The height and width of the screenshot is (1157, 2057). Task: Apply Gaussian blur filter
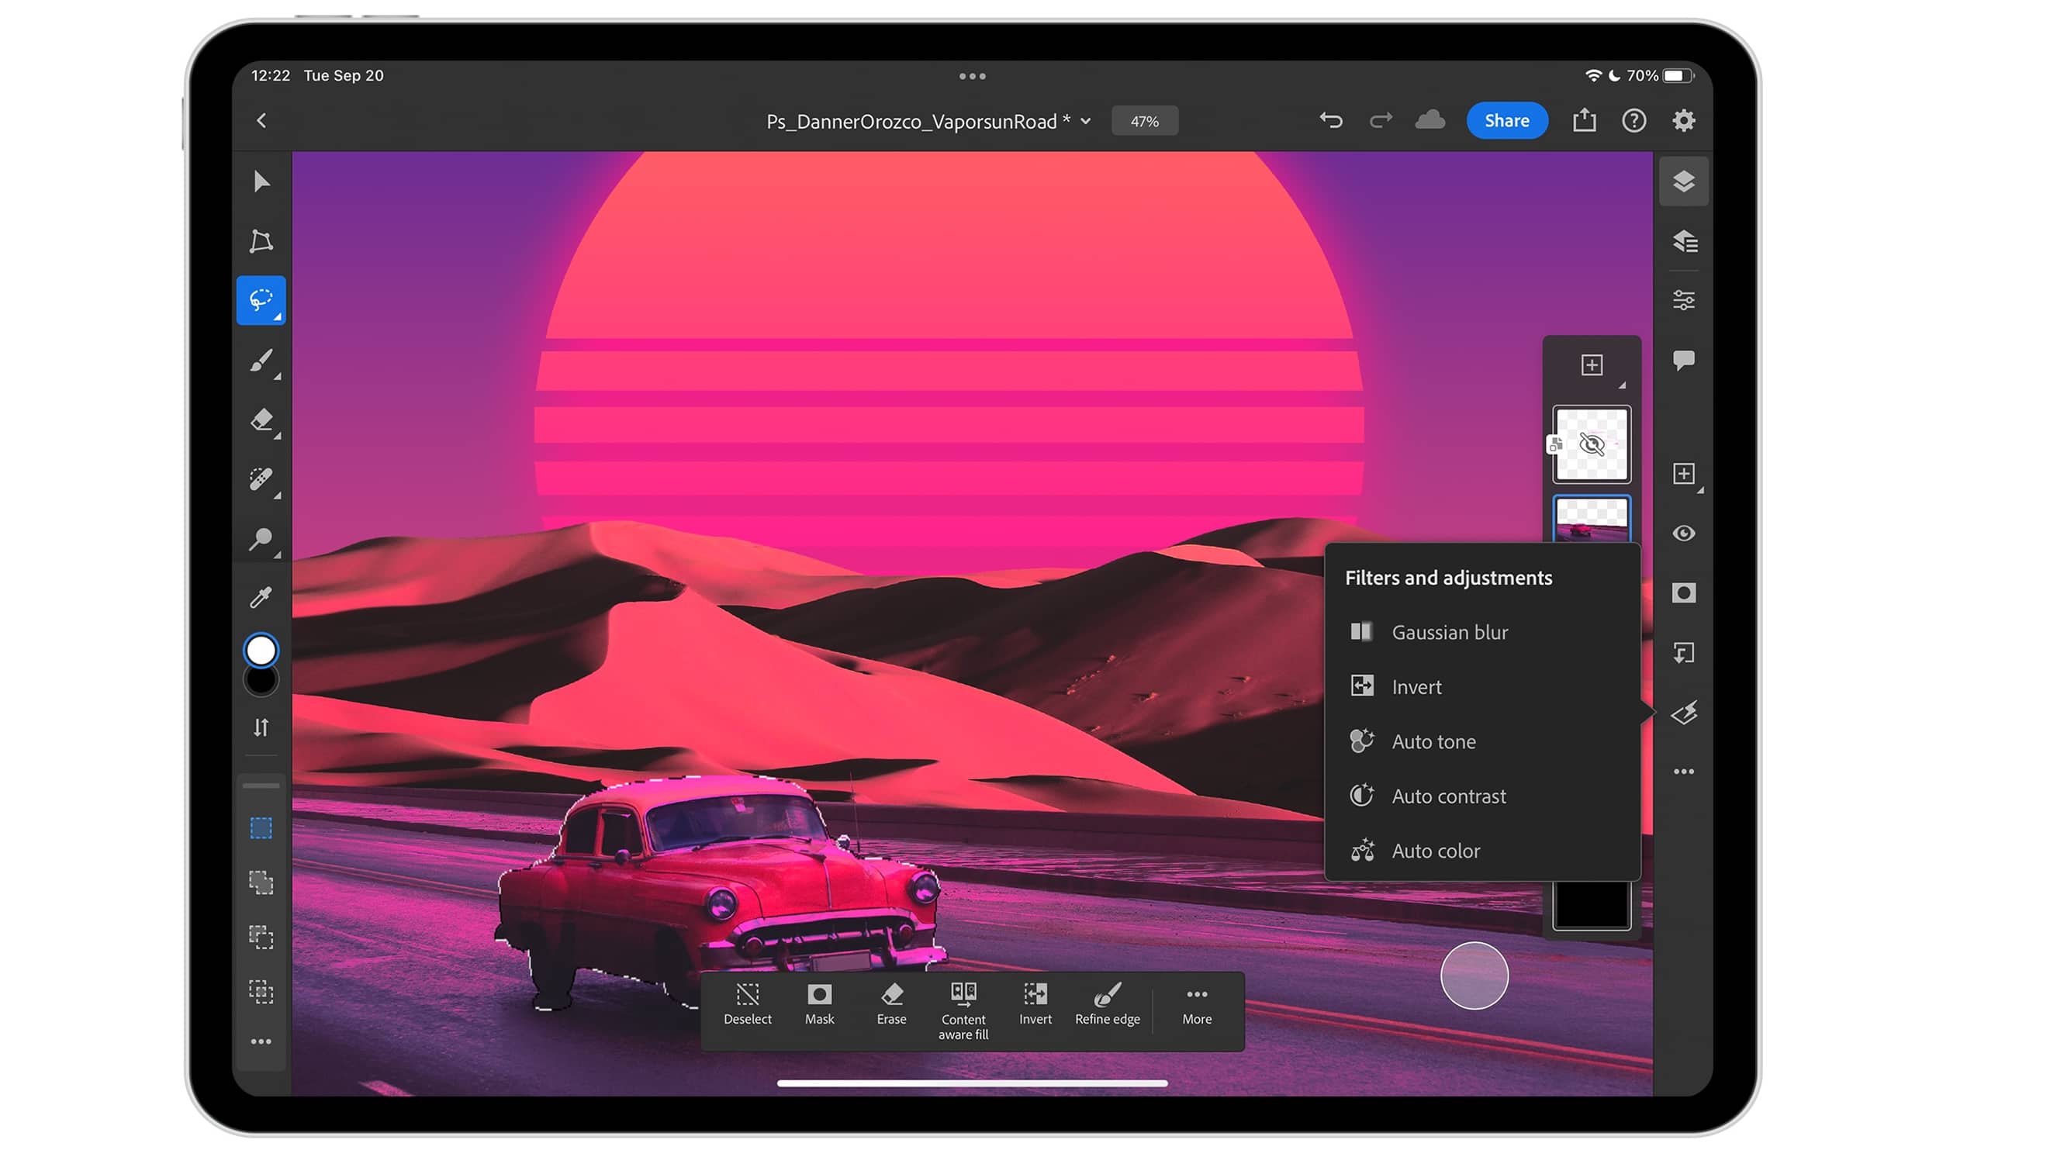1482,633
